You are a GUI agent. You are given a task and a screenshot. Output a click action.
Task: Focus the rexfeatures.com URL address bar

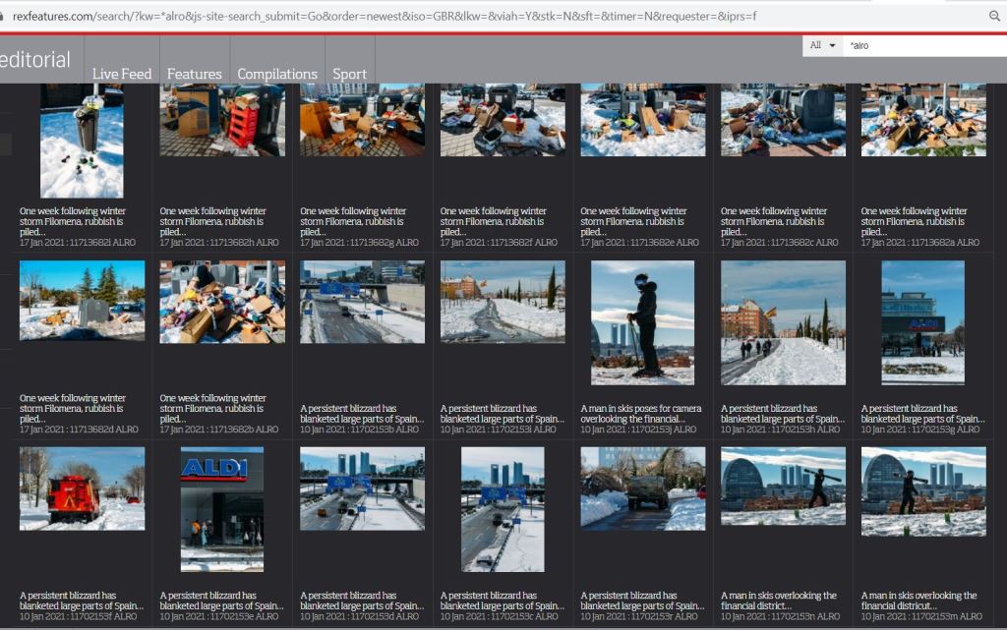click(x=393, y=16)
